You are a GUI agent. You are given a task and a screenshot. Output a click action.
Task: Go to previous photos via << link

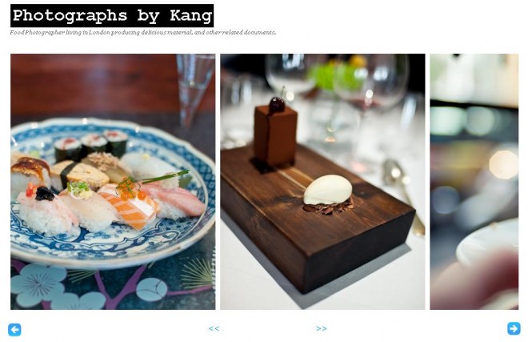(214, 328)
